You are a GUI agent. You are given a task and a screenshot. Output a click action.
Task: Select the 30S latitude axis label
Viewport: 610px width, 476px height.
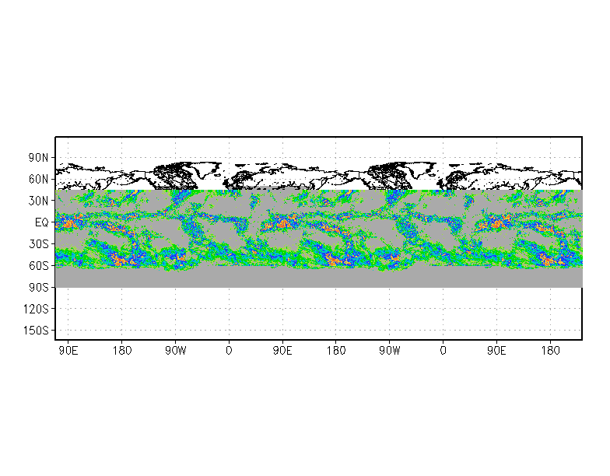tap(38, 244)
